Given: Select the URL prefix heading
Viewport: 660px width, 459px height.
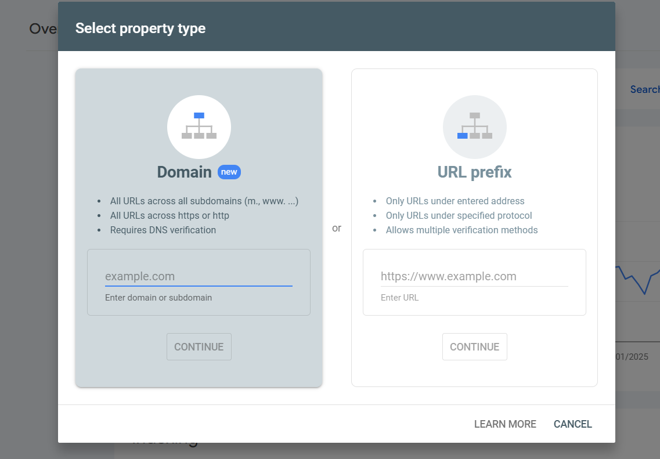Looking at the screenshot, I should [x=474, y=172].
